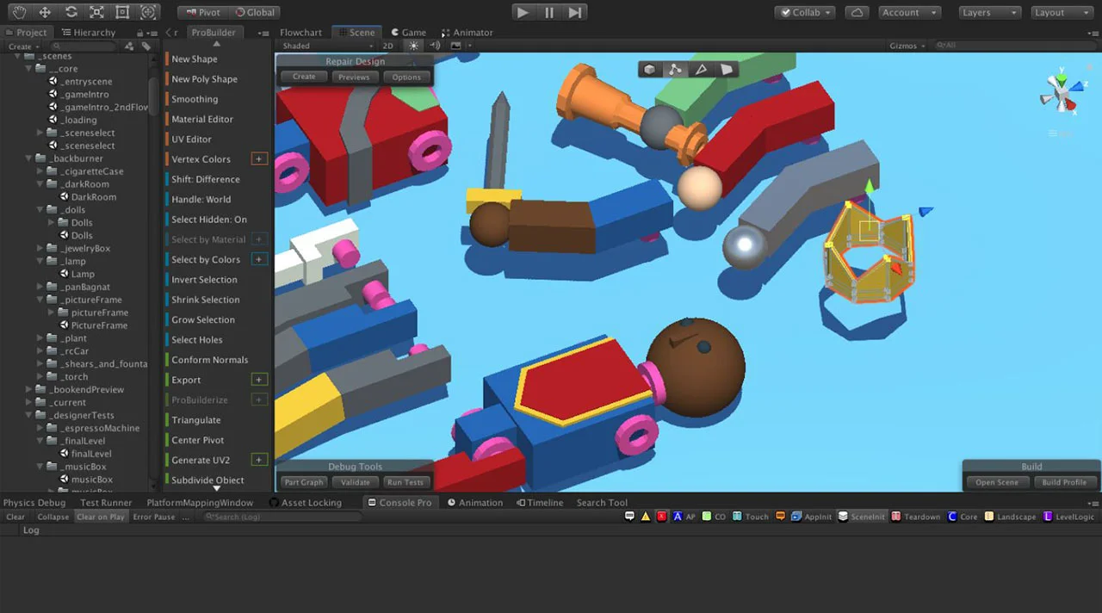The height and width of the screenshot is (613, 1102).
Task: Click the Validate button in Debug Tools
Action: (356, 482)
